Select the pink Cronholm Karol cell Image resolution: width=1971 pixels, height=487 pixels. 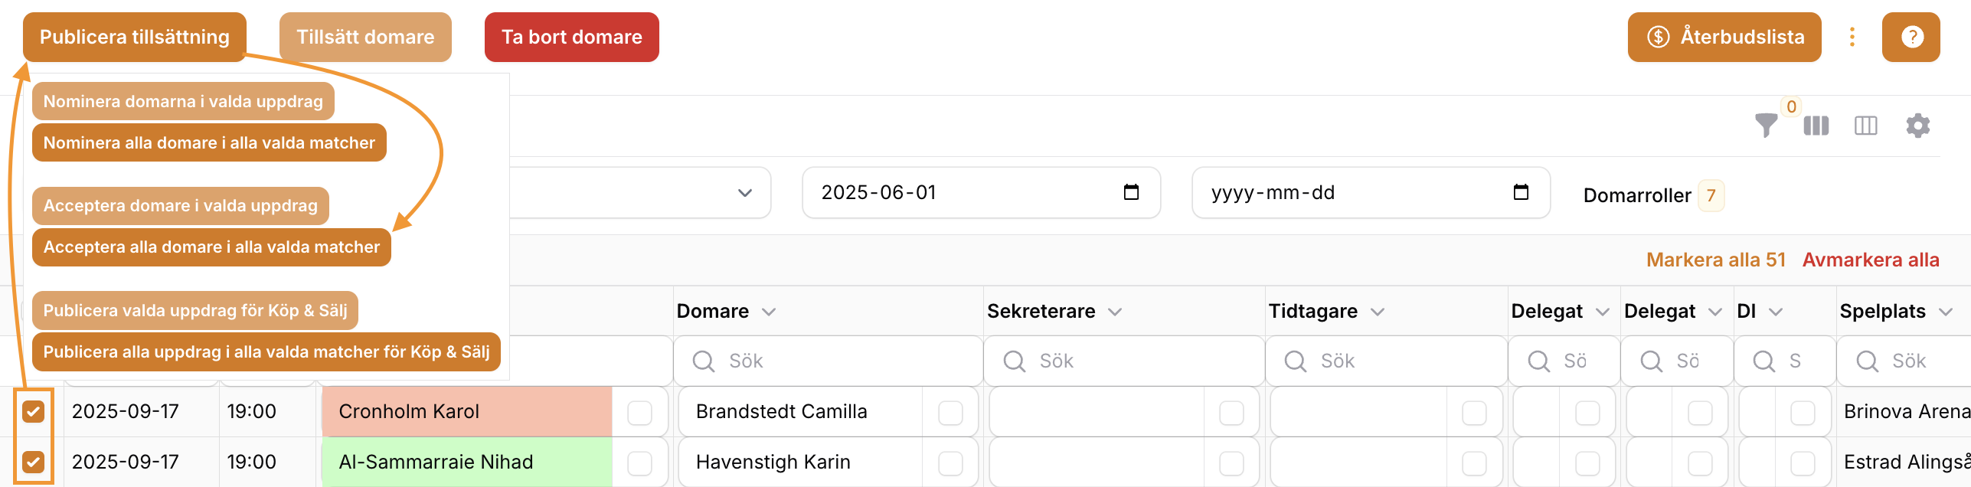tap(467, 411)
